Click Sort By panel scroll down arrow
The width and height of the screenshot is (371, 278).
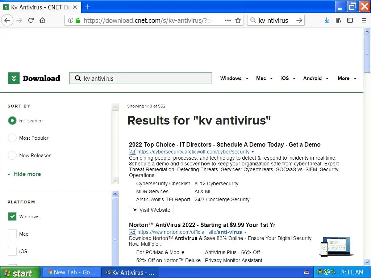coord(115,181)
